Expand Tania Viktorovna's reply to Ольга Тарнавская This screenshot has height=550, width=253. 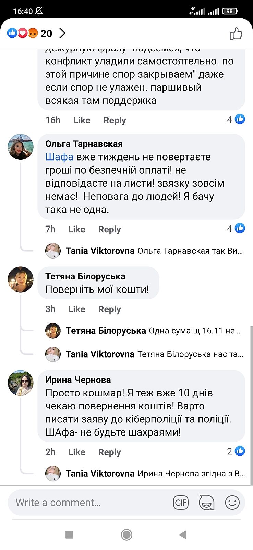[190, 251]
